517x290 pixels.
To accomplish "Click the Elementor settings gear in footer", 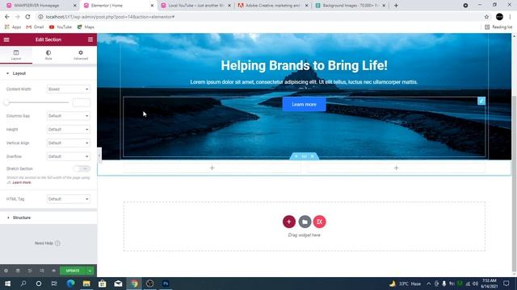I will [x=6, y=271].
